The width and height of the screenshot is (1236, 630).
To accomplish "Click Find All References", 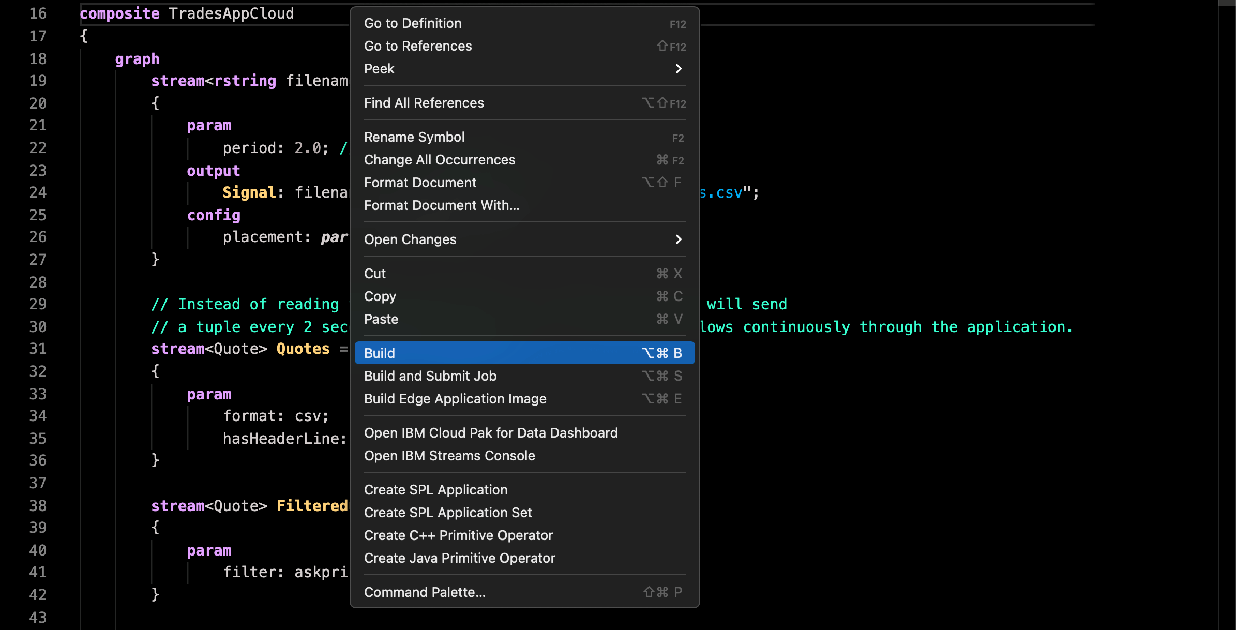I will click(424, 103).
